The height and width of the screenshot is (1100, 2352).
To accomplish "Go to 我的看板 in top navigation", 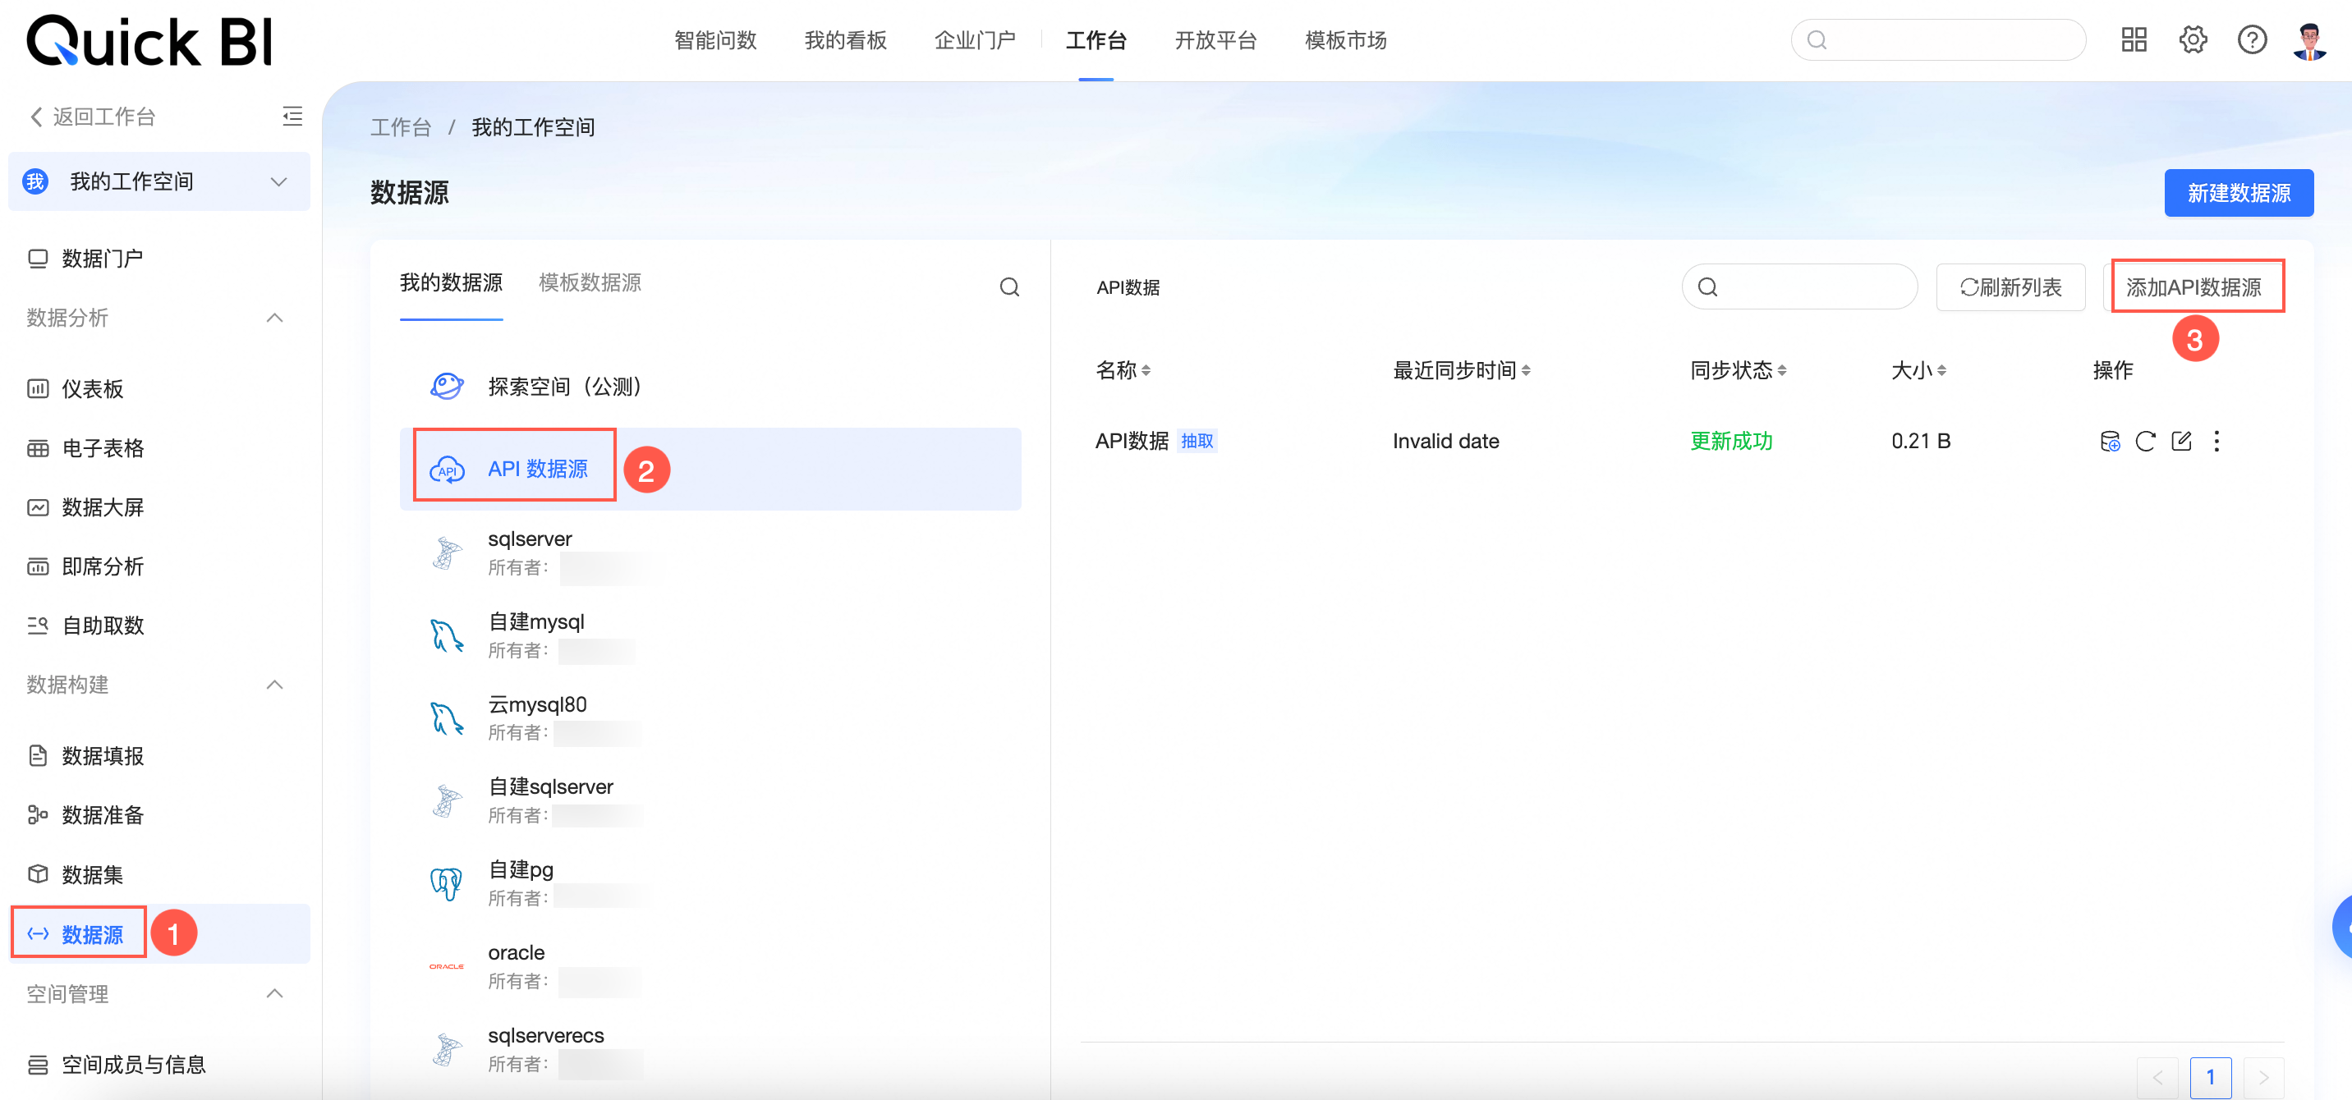I will click(x=846, y=40).
